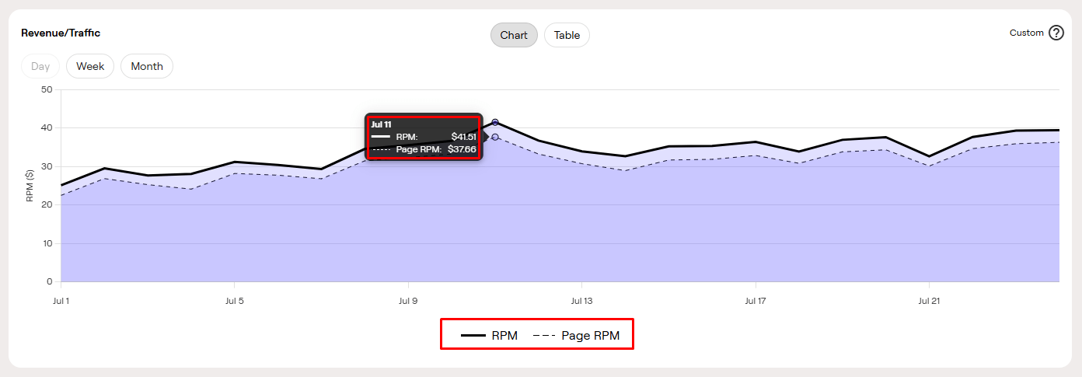Toggle the RPM series legend label
This screenshot has width=1082, height=377.
click(504, 336)
